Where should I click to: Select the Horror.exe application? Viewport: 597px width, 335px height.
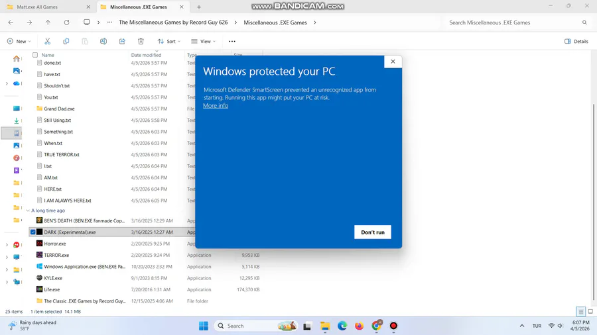pos(55,244)
